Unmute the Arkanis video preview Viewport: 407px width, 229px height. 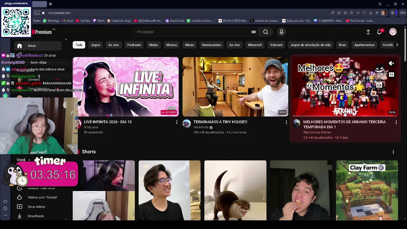coord(392,64)
